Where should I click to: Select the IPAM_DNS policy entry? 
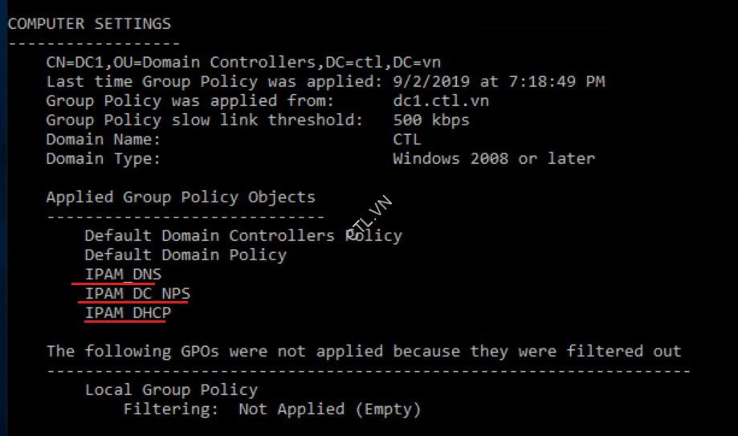pyautogui.click(x=123, y=274)
